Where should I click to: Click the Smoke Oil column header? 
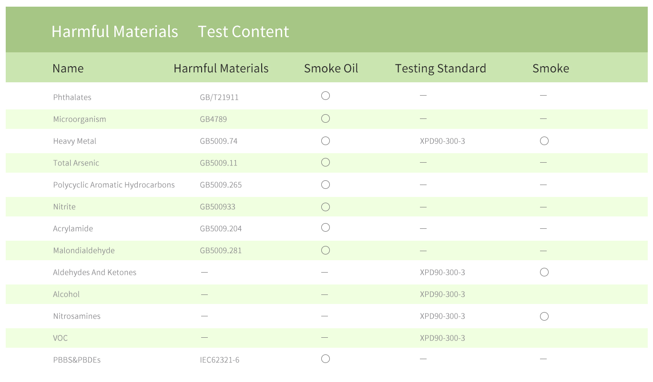[331, 69]
